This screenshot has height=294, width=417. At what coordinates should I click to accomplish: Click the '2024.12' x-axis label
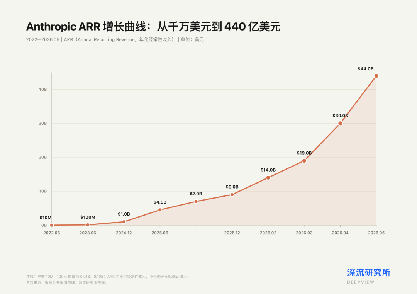[124, 233]
